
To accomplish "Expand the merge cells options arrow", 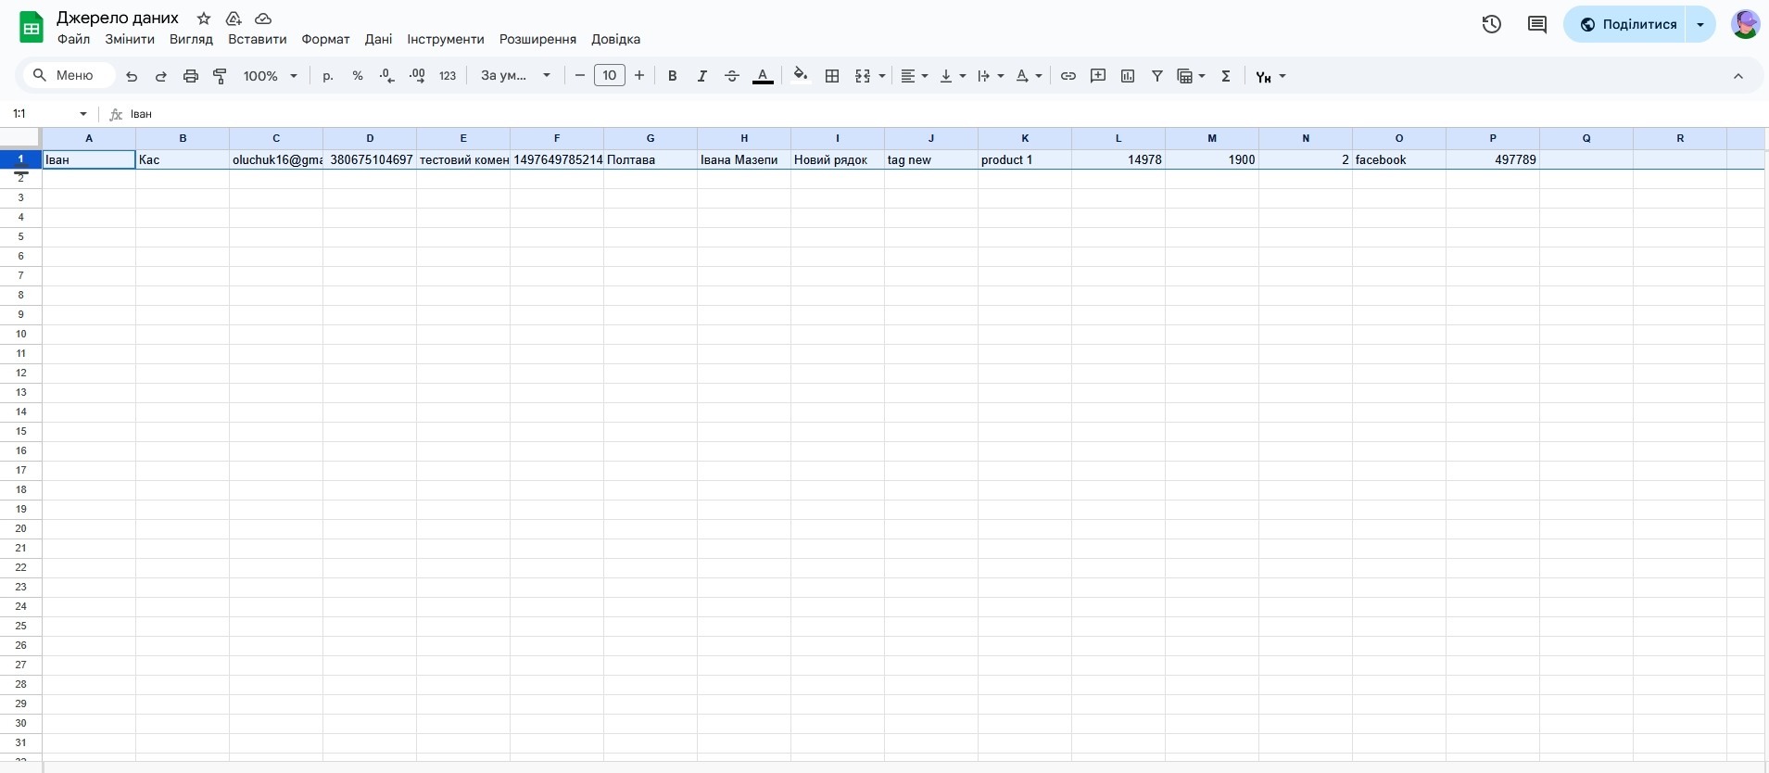I will pyautogui.click(x=882, y=76).
